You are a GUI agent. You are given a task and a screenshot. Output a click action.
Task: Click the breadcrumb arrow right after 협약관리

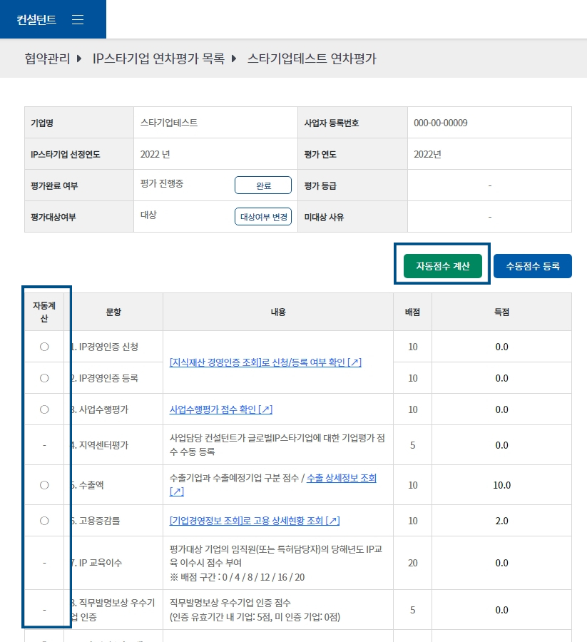78,58
